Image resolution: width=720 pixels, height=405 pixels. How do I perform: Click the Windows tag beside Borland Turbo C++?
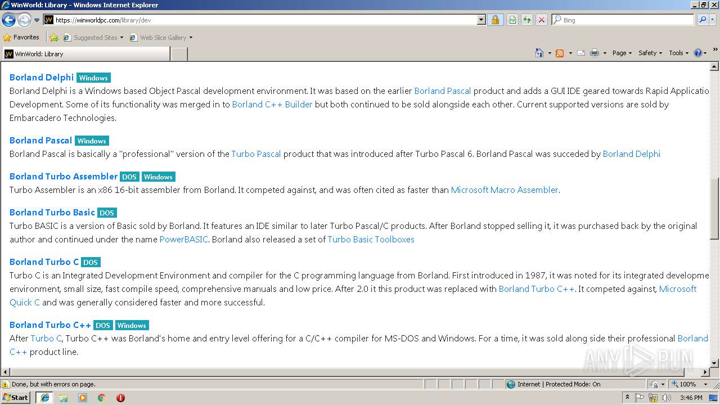click(x=132, y=326)
